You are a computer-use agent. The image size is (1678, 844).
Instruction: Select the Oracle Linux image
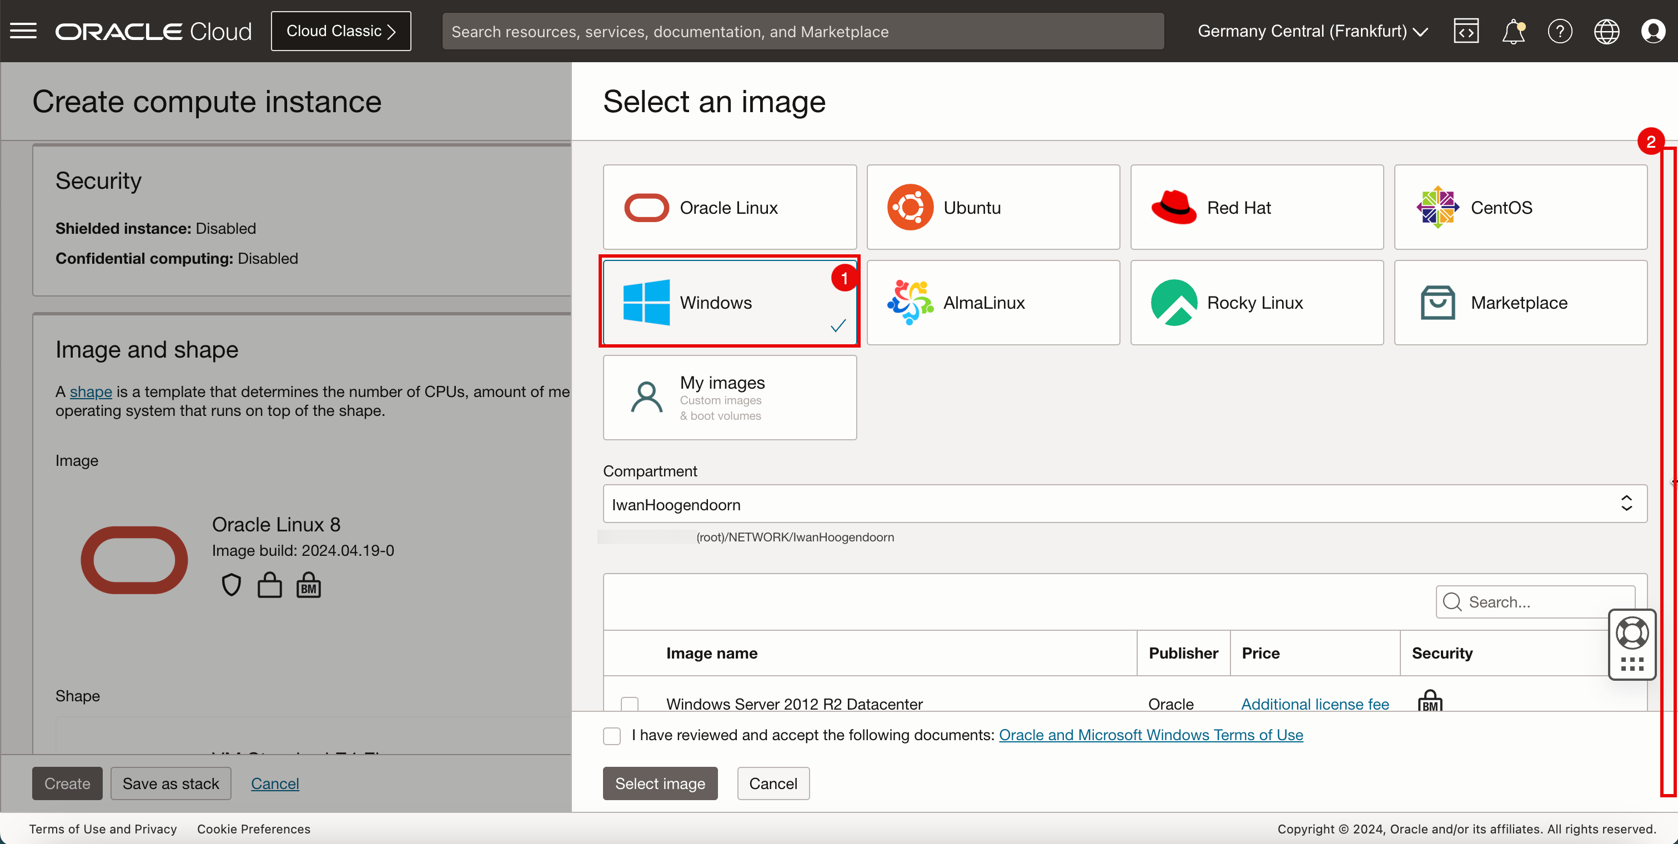pos(730,207)
